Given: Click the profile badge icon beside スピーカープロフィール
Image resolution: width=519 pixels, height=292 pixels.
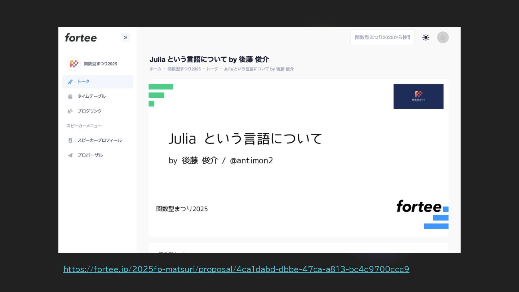Looking at the screenshot, I should pyautogui.click(x=70, y=141).
